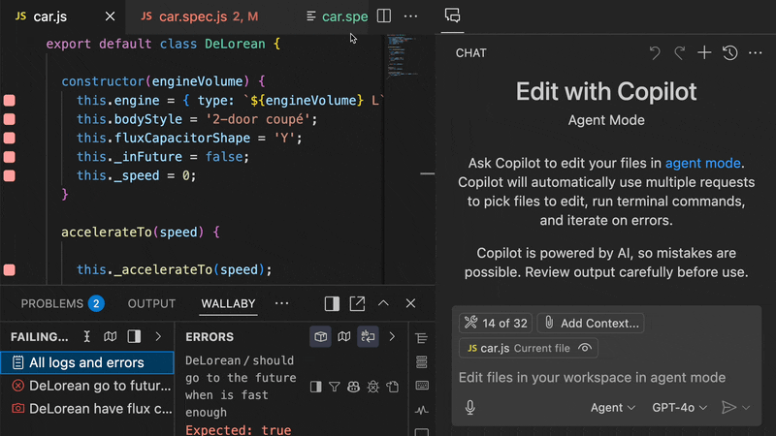Expand Errors header chevron

(392, 336)
